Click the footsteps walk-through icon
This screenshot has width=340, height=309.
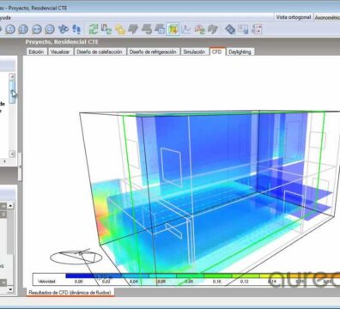point(76,29)
